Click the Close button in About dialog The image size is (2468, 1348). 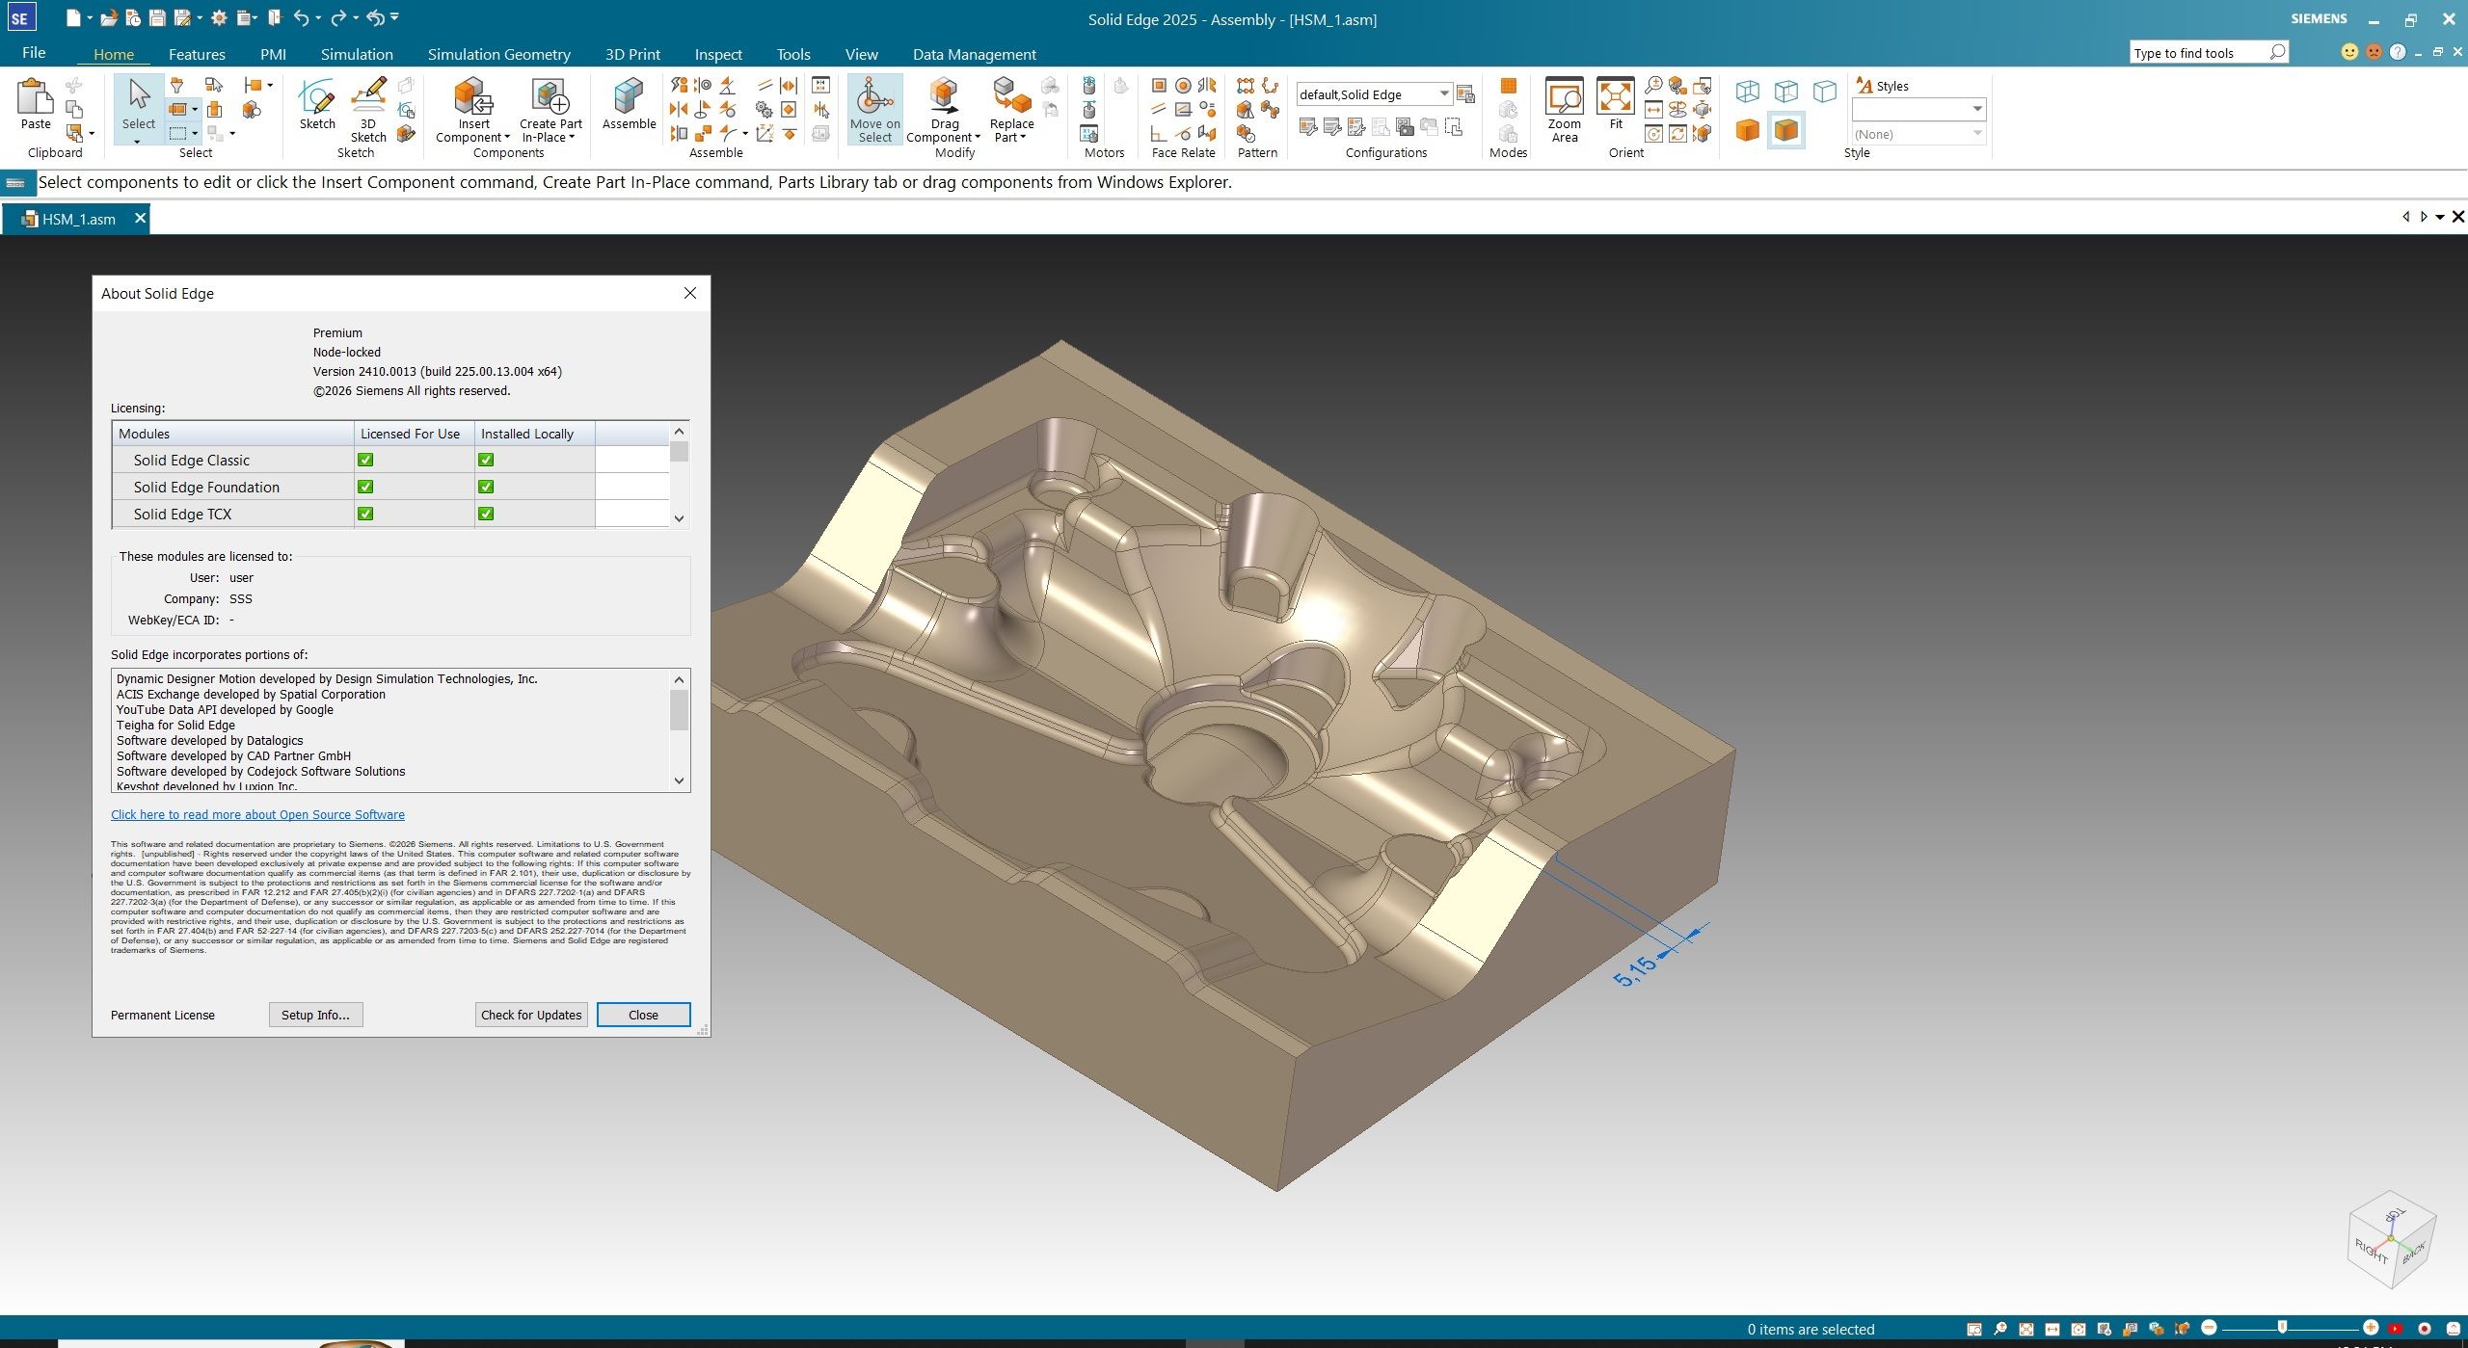[643, 1015]
